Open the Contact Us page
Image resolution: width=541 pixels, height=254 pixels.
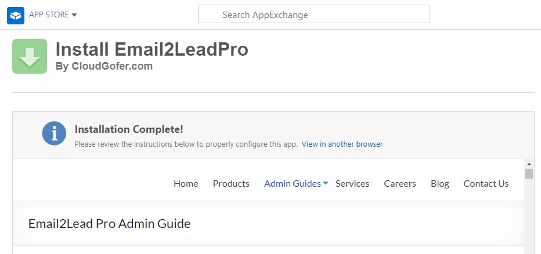[x=486, y=183]
